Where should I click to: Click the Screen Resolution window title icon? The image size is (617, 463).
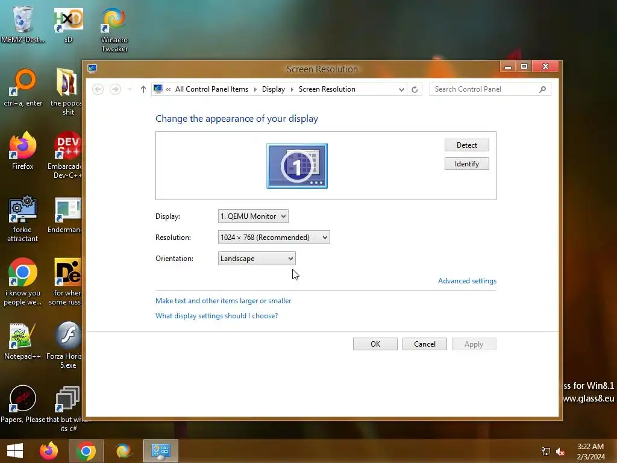click(x=92, y=69)
